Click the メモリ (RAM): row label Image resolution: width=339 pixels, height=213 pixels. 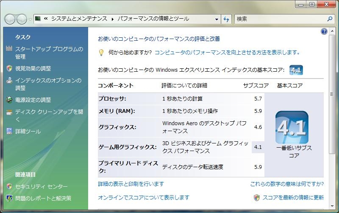pos(117,111)
